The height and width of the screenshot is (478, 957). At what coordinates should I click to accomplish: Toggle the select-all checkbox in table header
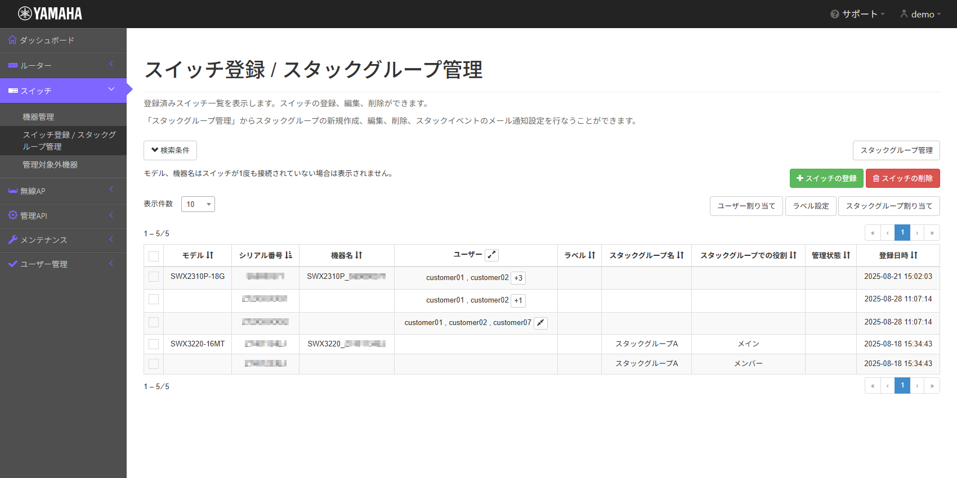pos(154,256)
